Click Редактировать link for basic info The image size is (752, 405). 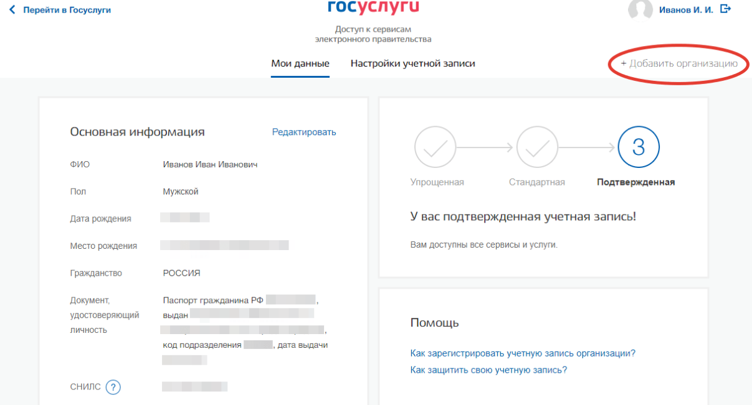(304, 132)
